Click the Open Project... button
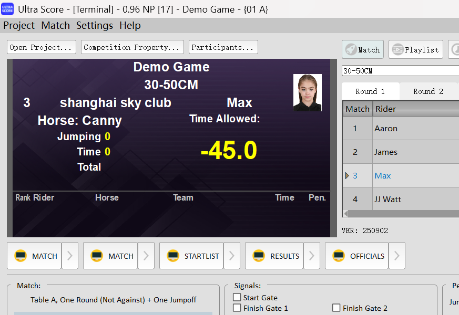The image size is (459, 315). [x=41, y=47]
